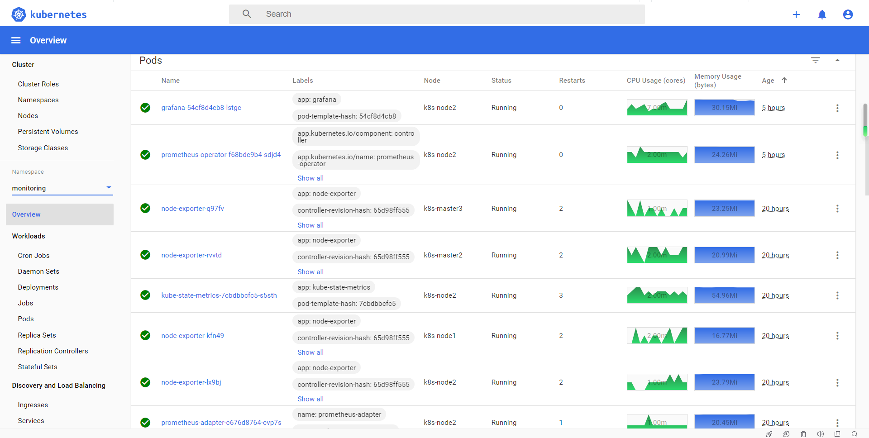Click the search magnifier icon
This screenshot has height=438, width=869.
(x=247, y=14)
